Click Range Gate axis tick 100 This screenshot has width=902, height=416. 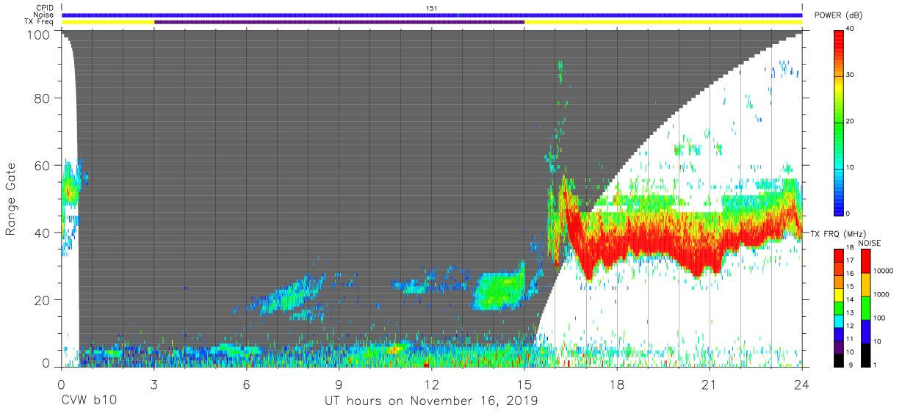[x=39, y=34]
